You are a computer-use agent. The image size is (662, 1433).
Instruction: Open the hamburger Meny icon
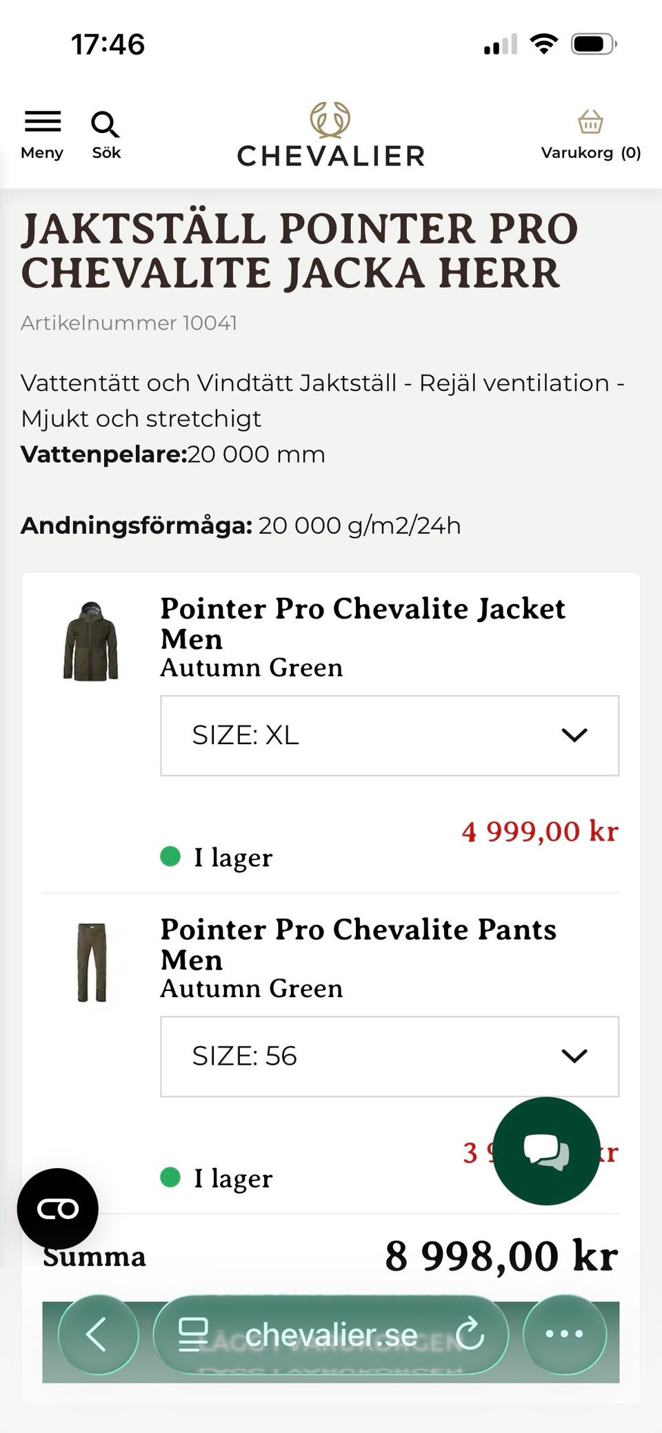coord(43,121)
